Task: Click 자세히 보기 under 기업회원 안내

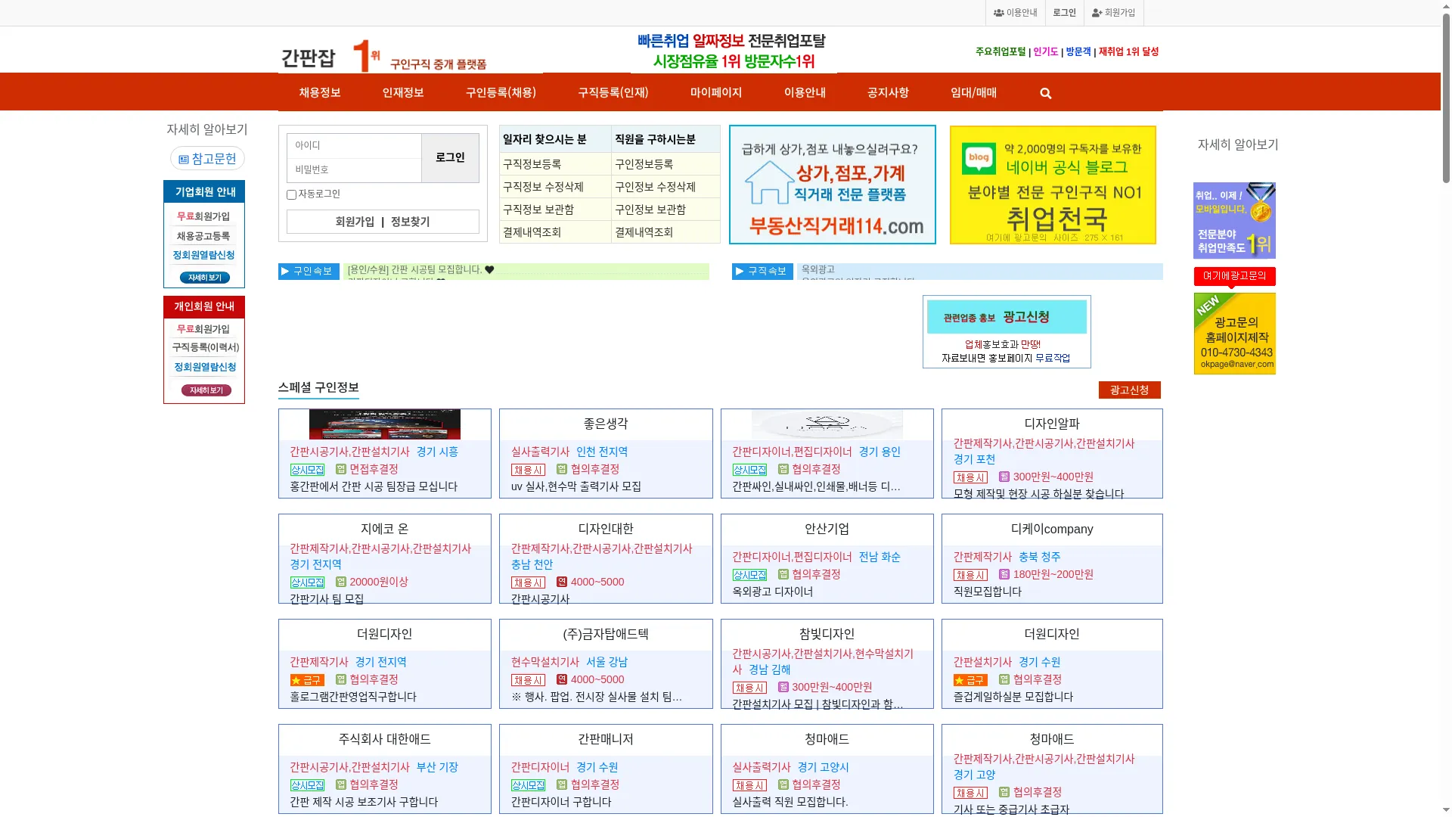Action: pos(205,278)
